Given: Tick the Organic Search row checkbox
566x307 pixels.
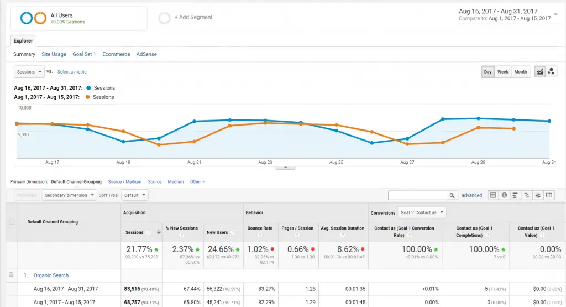Looking at the screenshot, I should [x=11, y=275].
